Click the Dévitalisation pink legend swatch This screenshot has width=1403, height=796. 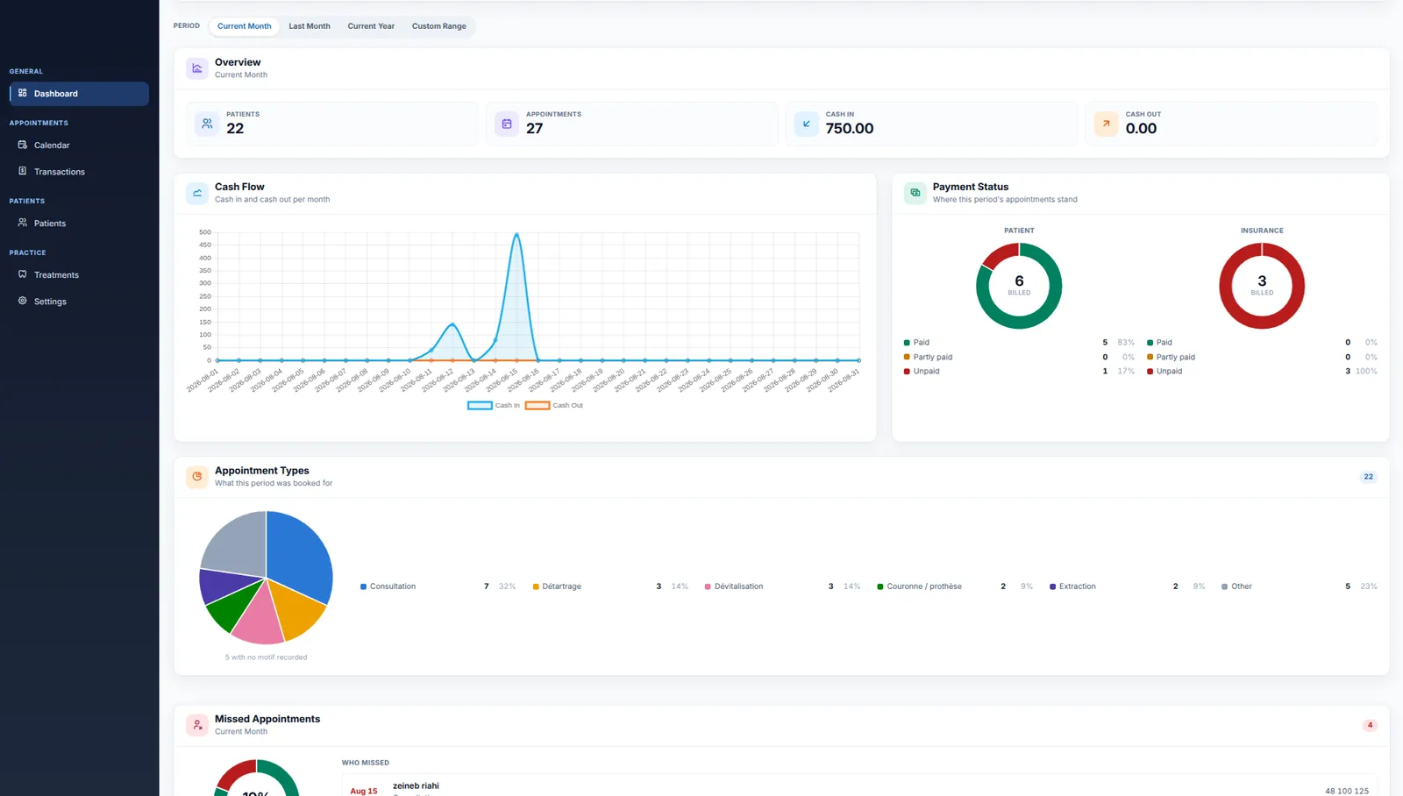[x=708, y=586]
